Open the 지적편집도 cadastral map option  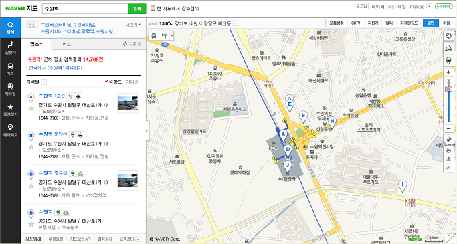tap(409, 23)
